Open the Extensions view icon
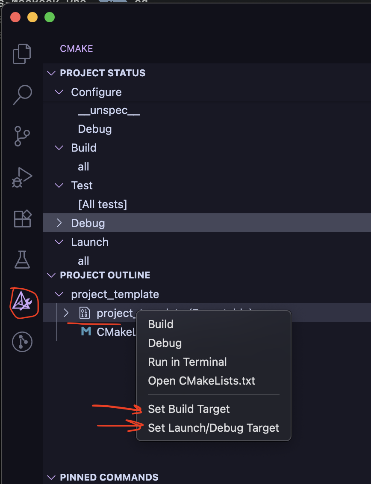 [x=22, y=218]
